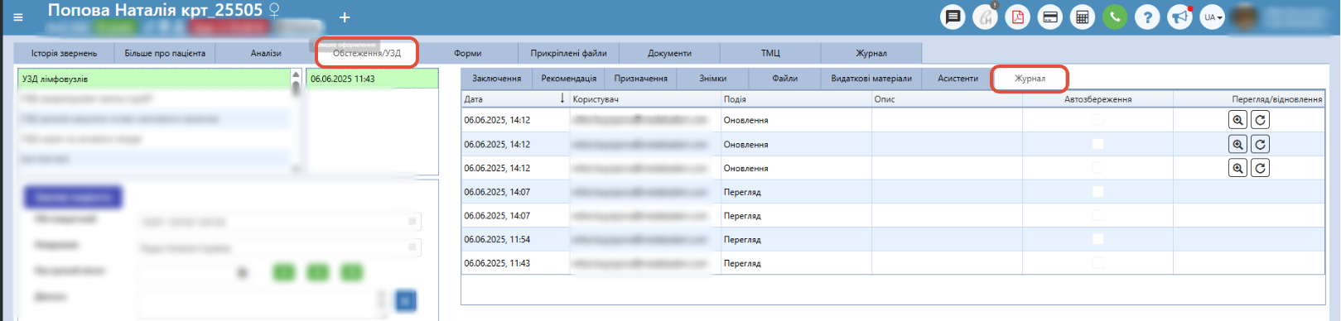Switch to Аналізи tab
The image size is (1341, 321).
(x=266, y=53)
